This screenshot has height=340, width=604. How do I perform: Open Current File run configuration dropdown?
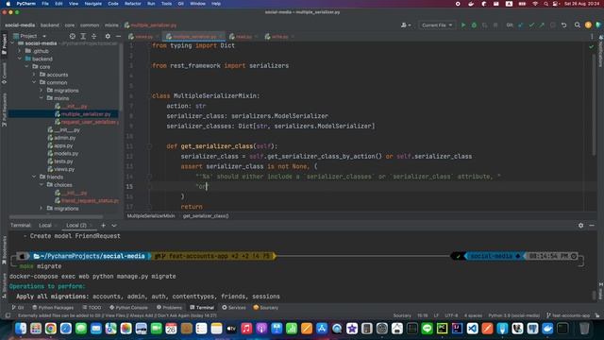coord(437,25)
